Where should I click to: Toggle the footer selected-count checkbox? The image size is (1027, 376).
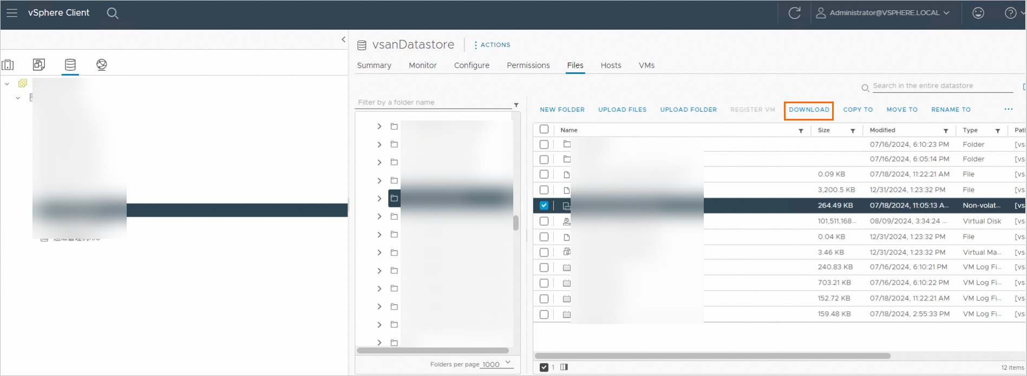click(544, 367)
